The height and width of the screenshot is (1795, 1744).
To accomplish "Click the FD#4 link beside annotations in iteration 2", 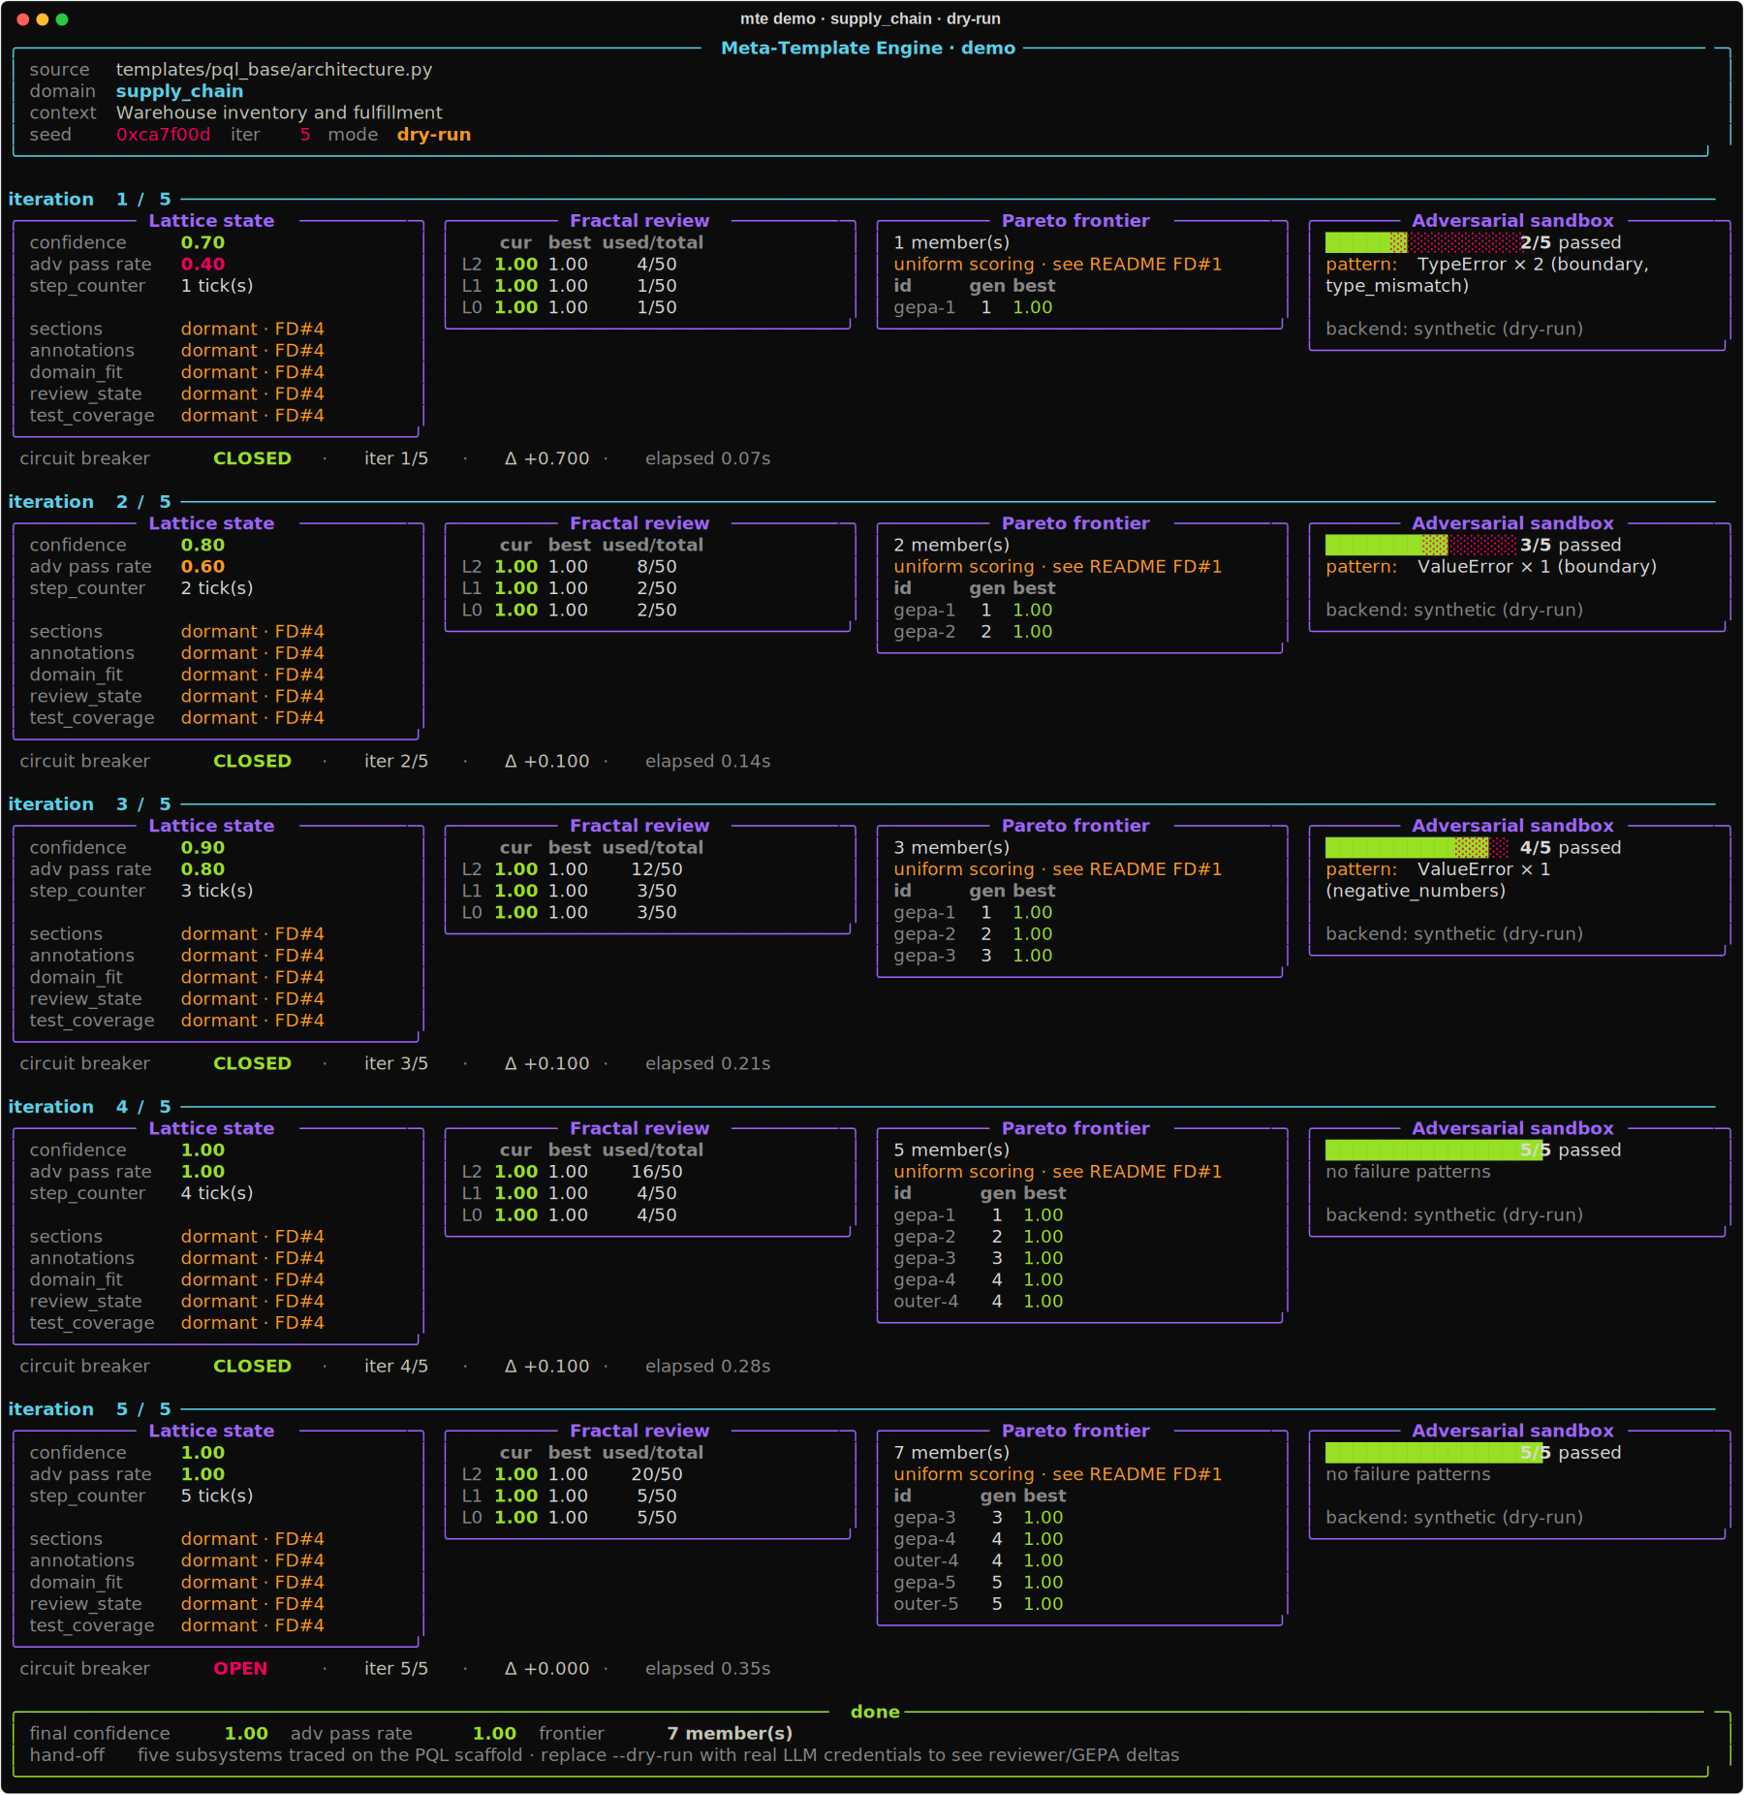I will (x=299, y=652).
